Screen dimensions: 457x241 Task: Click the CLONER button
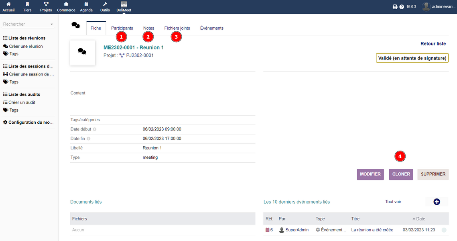[x=401, y=174]
